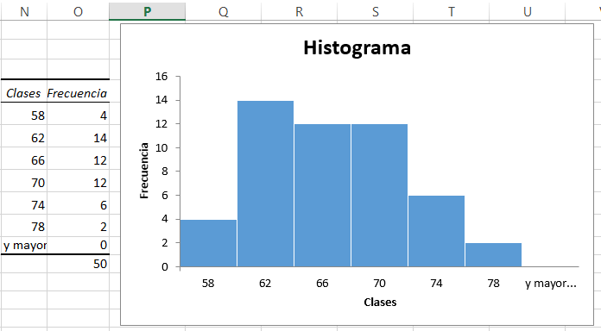This screenshot has width=601, height=331.
Task: Select the 'y mayor' table cell
Action: 24,245
